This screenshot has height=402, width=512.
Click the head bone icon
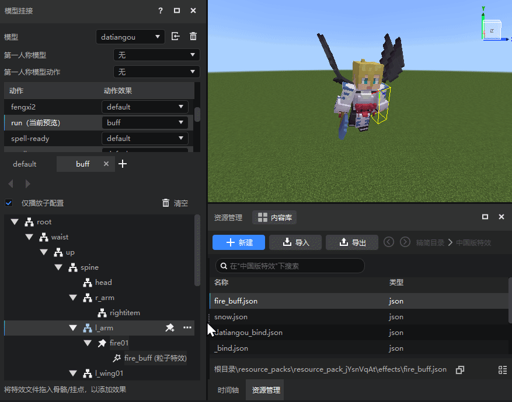(87, 283)
